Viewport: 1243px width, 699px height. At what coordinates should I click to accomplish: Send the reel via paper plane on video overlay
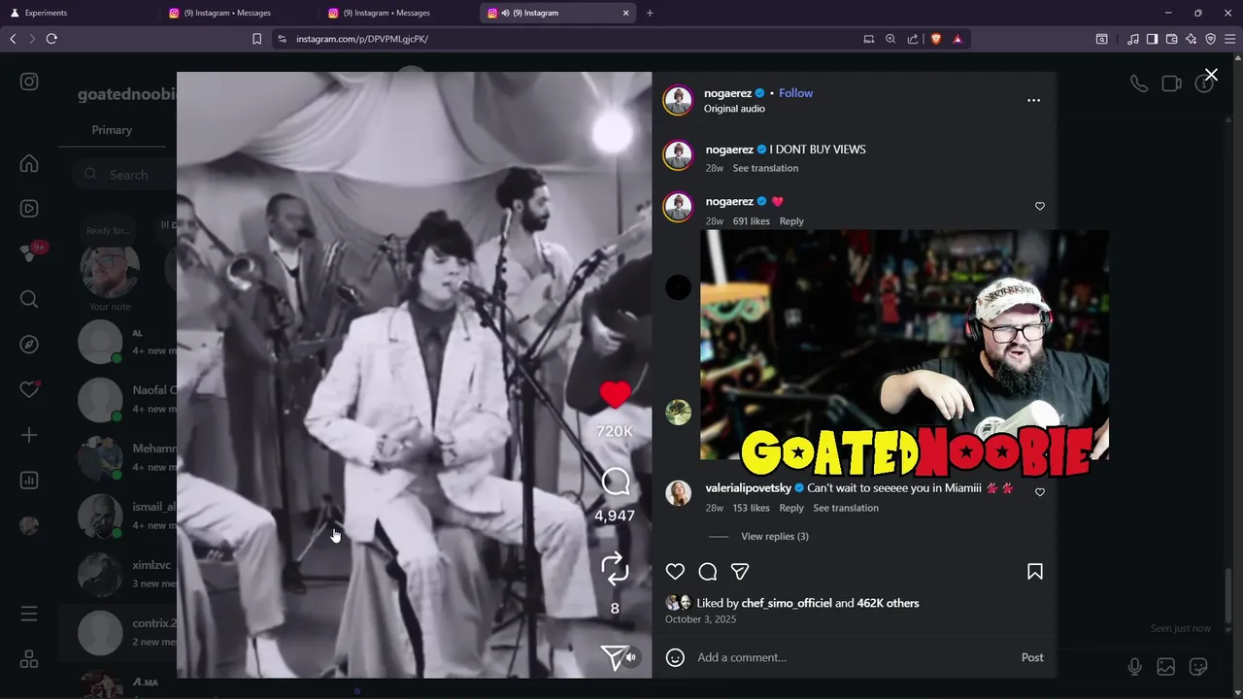point(613,658)
